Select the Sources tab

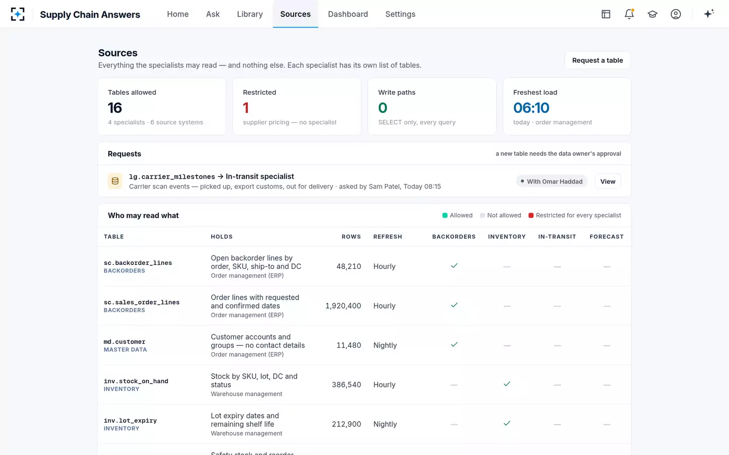[x=296, y=14]
